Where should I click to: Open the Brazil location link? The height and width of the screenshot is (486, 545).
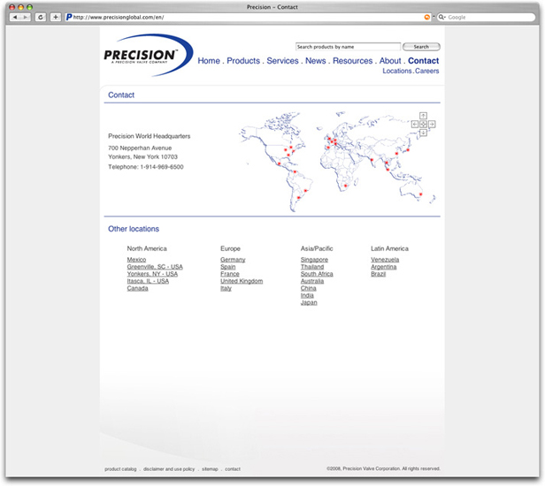(x=378, y=274)
